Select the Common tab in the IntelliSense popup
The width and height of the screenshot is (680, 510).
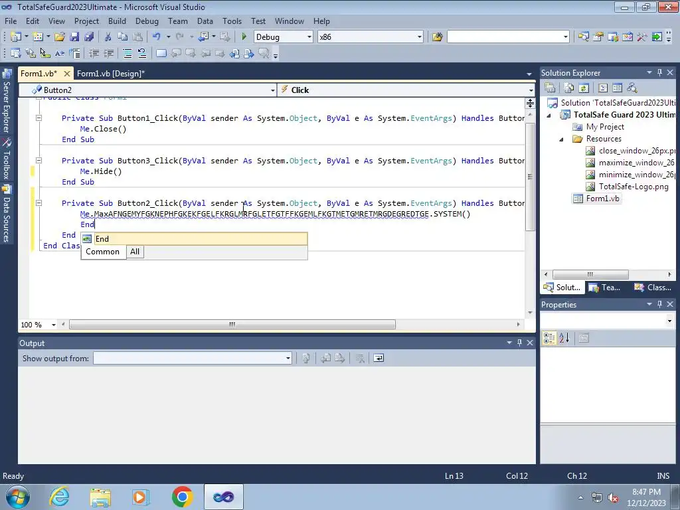(x=102, y=252)
